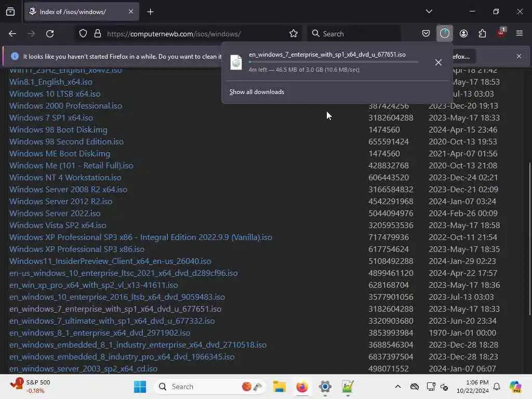Toggle the Downloads panel toolbar button
532x399 pixels.
[x=445, y=33]
